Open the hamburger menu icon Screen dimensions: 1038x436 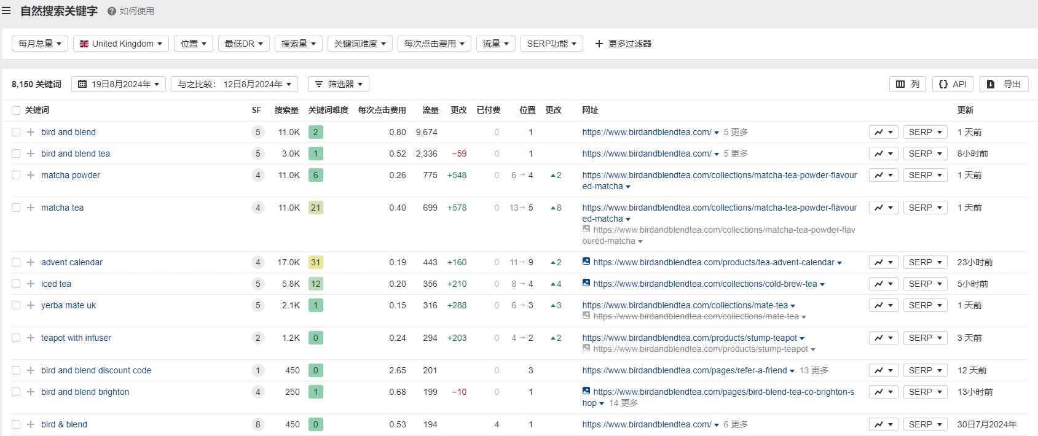pos(6,11)
